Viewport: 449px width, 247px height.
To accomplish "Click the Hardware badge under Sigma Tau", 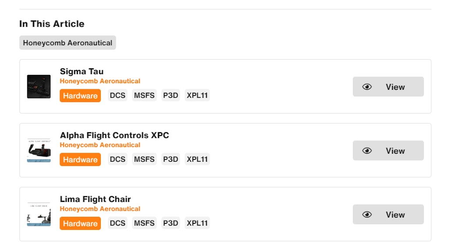I will (x=80, y=95).
